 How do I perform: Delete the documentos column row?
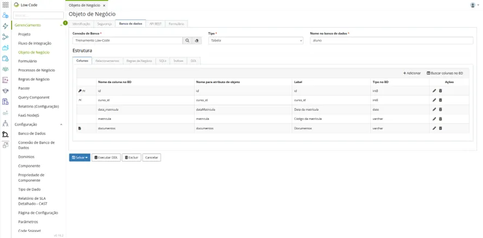[x=440, y=128]
